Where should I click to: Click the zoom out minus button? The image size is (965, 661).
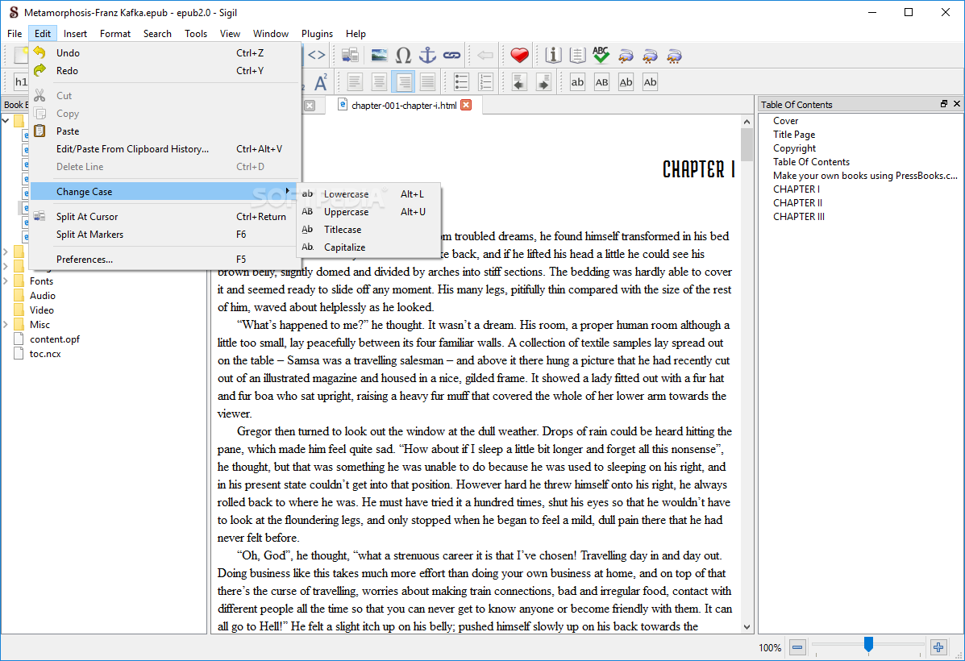tap(797, 646)
